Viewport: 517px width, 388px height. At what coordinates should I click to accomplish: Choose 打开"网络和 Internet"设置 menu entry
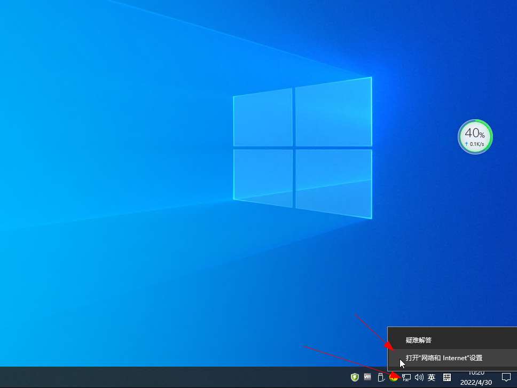443,358
